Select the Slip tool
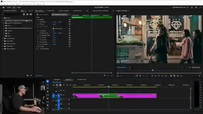 coord(48,95)
